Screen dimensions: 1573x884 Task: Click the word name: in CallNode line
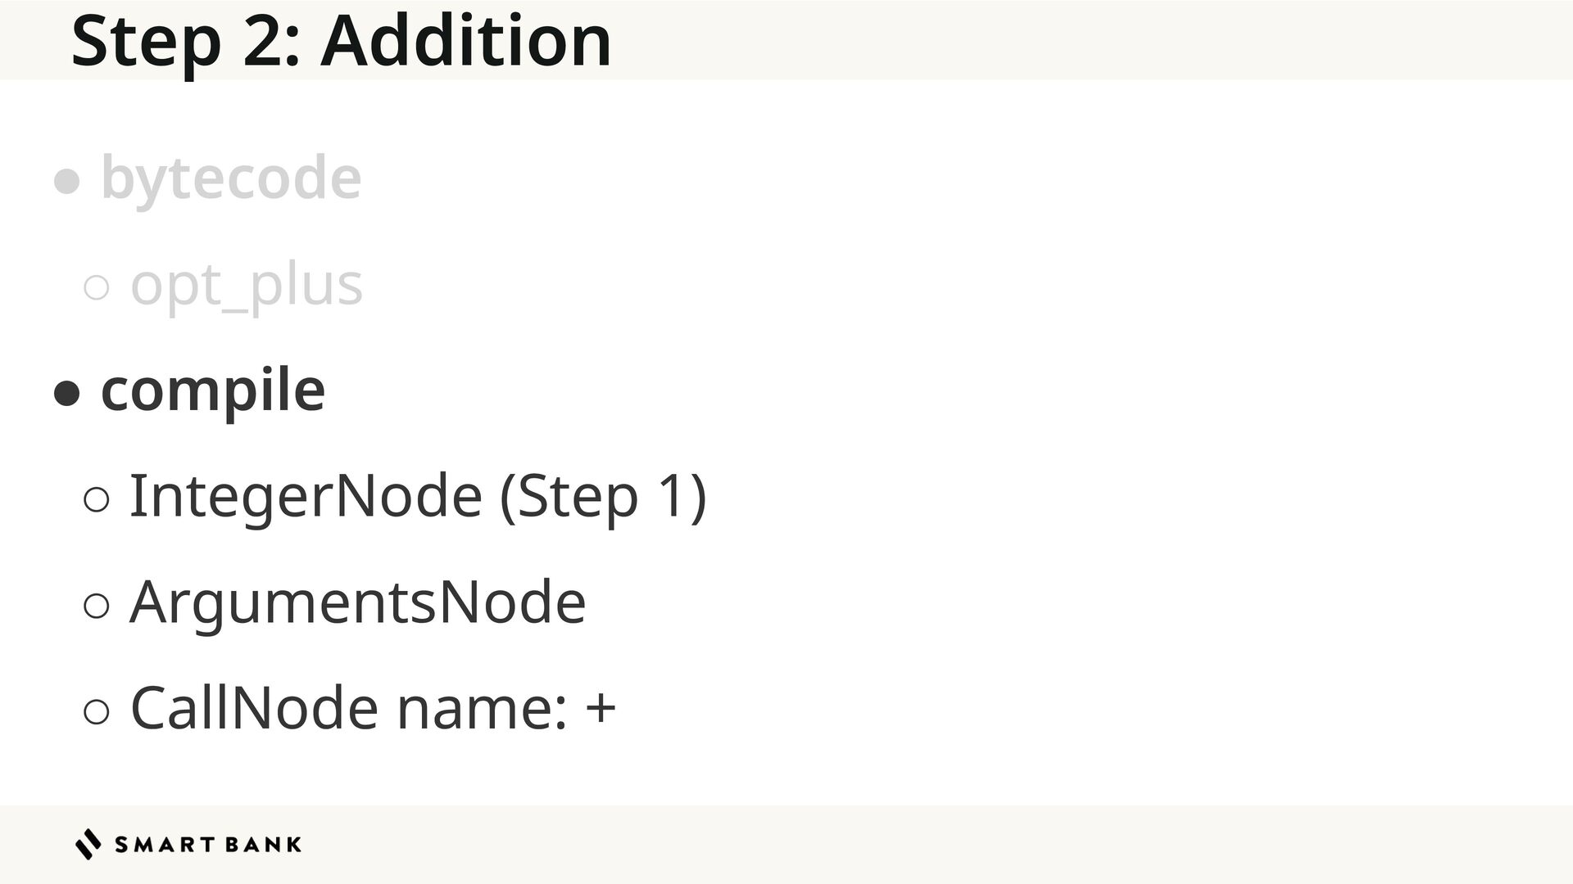click(482, 708)
